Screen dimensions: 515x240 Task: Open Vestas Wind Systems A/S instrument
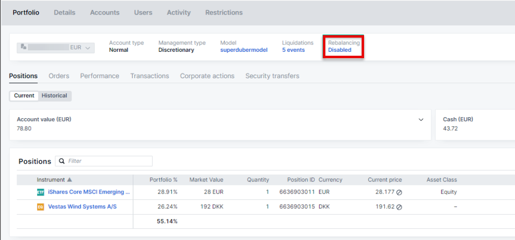point(82,207)
